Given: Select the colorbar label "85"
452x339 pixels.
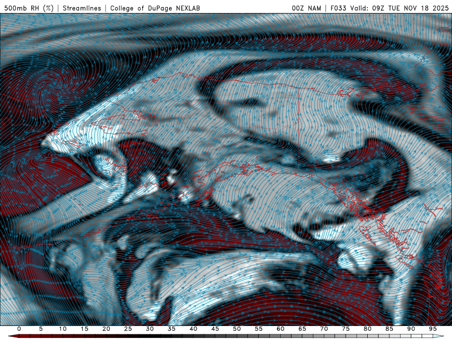Looking at the screenshot, I should click(x=389, y=329).
